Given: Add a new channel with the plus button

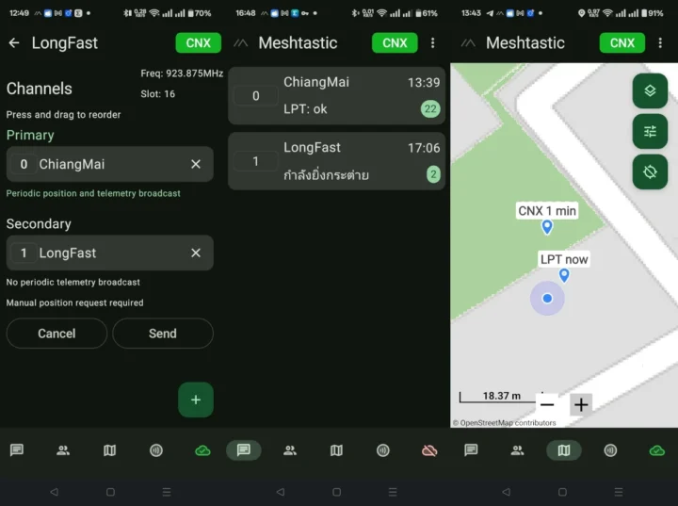Looking at the screenshot, I should (196, 400).
